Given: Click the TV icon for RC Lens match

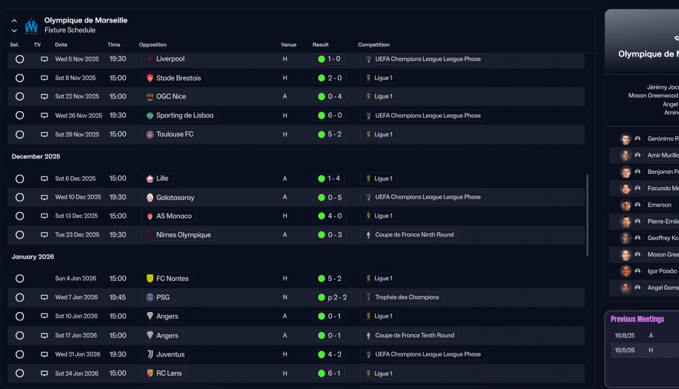Looking at the screenshot, I should pos(45,373).
